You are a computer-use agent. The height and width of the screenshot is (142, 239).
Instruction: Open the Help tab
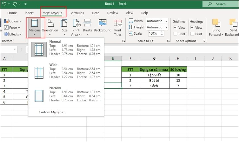tap(144, 13)
